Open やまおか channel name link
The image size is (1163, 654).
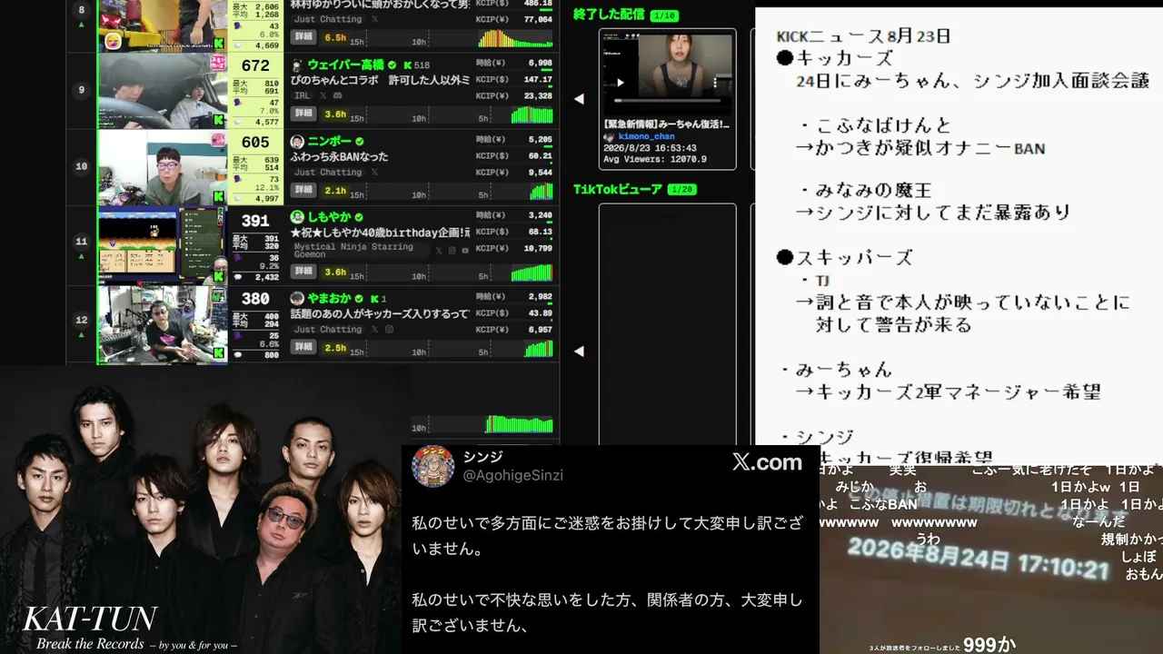tap(329, 298)
